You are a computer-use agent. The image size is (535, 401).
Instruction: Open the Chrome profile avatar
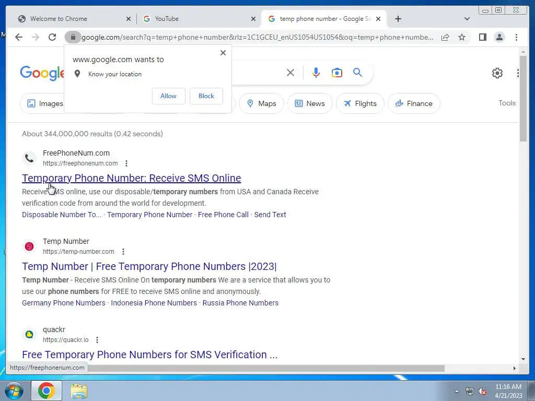click(499, 37)
